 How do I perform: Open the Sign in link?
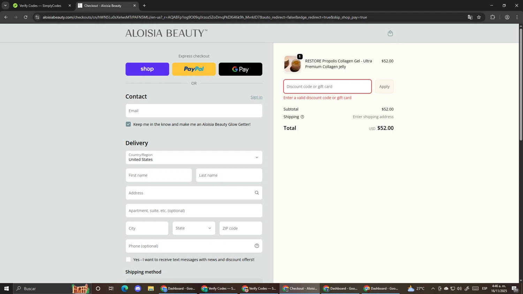(256, 97)
